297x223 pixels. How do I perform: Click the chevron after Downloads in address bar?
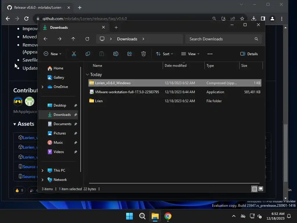coord(143,39)
